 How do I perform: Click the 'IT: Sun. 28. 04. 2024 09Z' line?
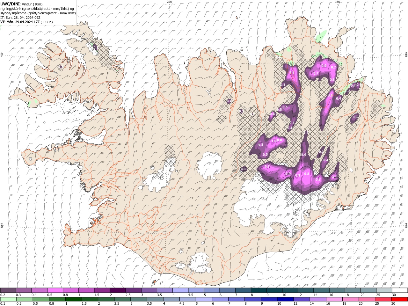(x=20, y=17)
